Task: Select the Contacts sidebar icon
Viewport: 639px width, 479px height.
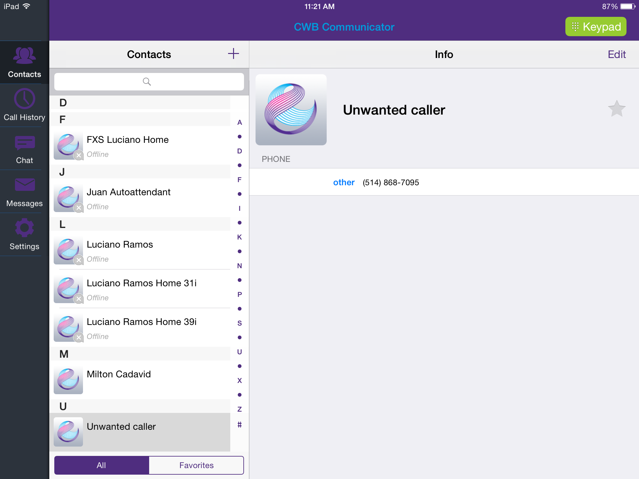Action: [x=24, y=61]
